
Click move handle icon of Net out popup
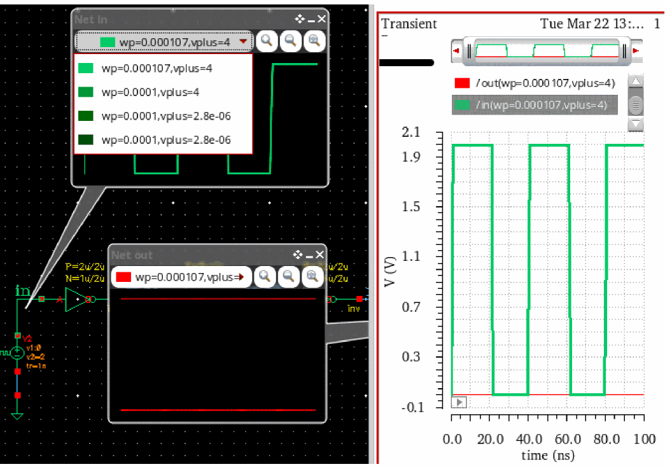pos(298,255)
